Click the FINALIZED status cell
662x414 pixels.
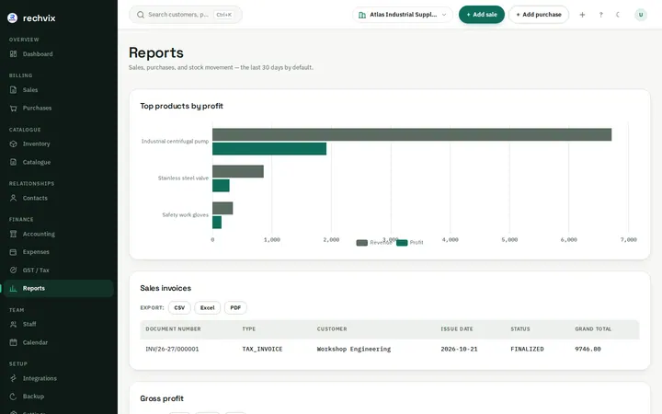(528, 349)
